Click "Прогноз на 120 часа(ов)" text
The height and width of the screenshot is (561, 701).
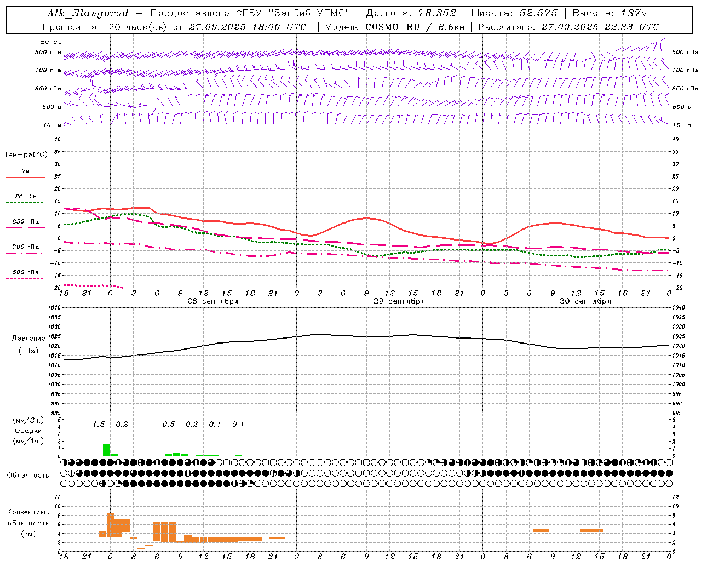point(106,27)
